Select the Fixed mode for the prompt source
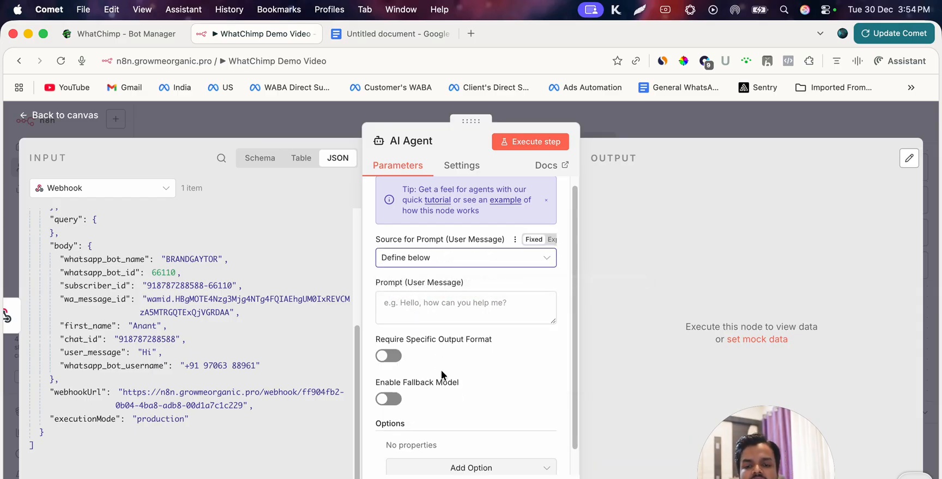 point(534,239)
